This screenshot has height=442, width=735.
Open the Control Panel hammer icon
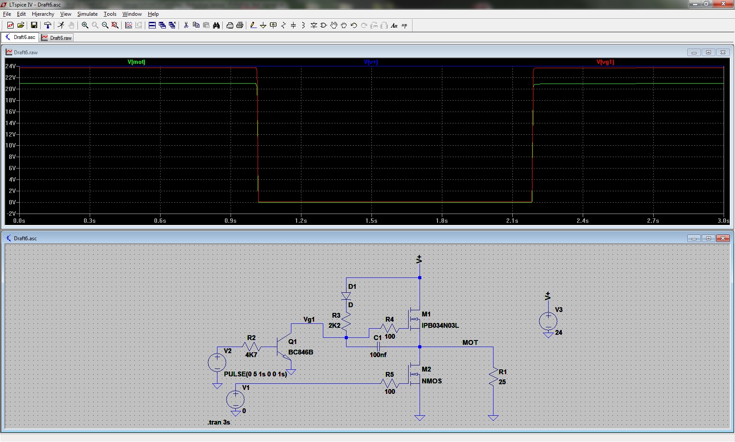point(48,25)
